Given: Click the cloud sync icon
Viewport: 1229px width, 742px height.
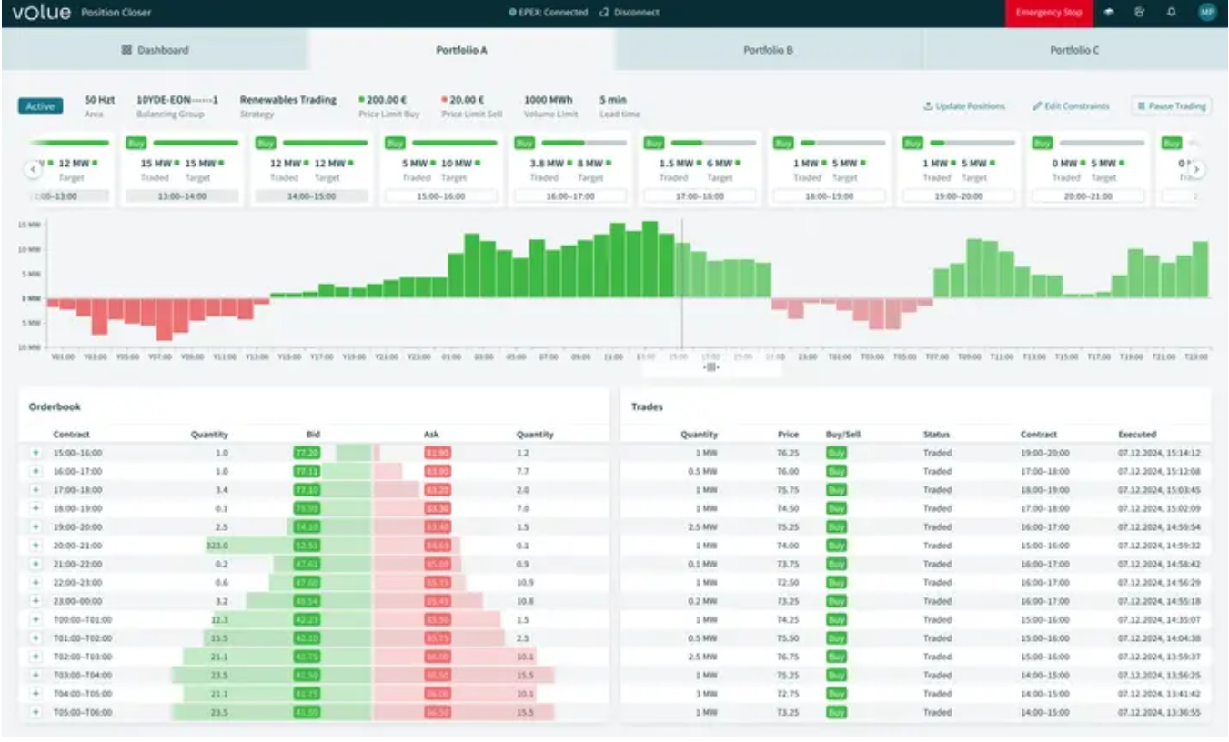Looking at the screenshot, I should click(1108, 12).
